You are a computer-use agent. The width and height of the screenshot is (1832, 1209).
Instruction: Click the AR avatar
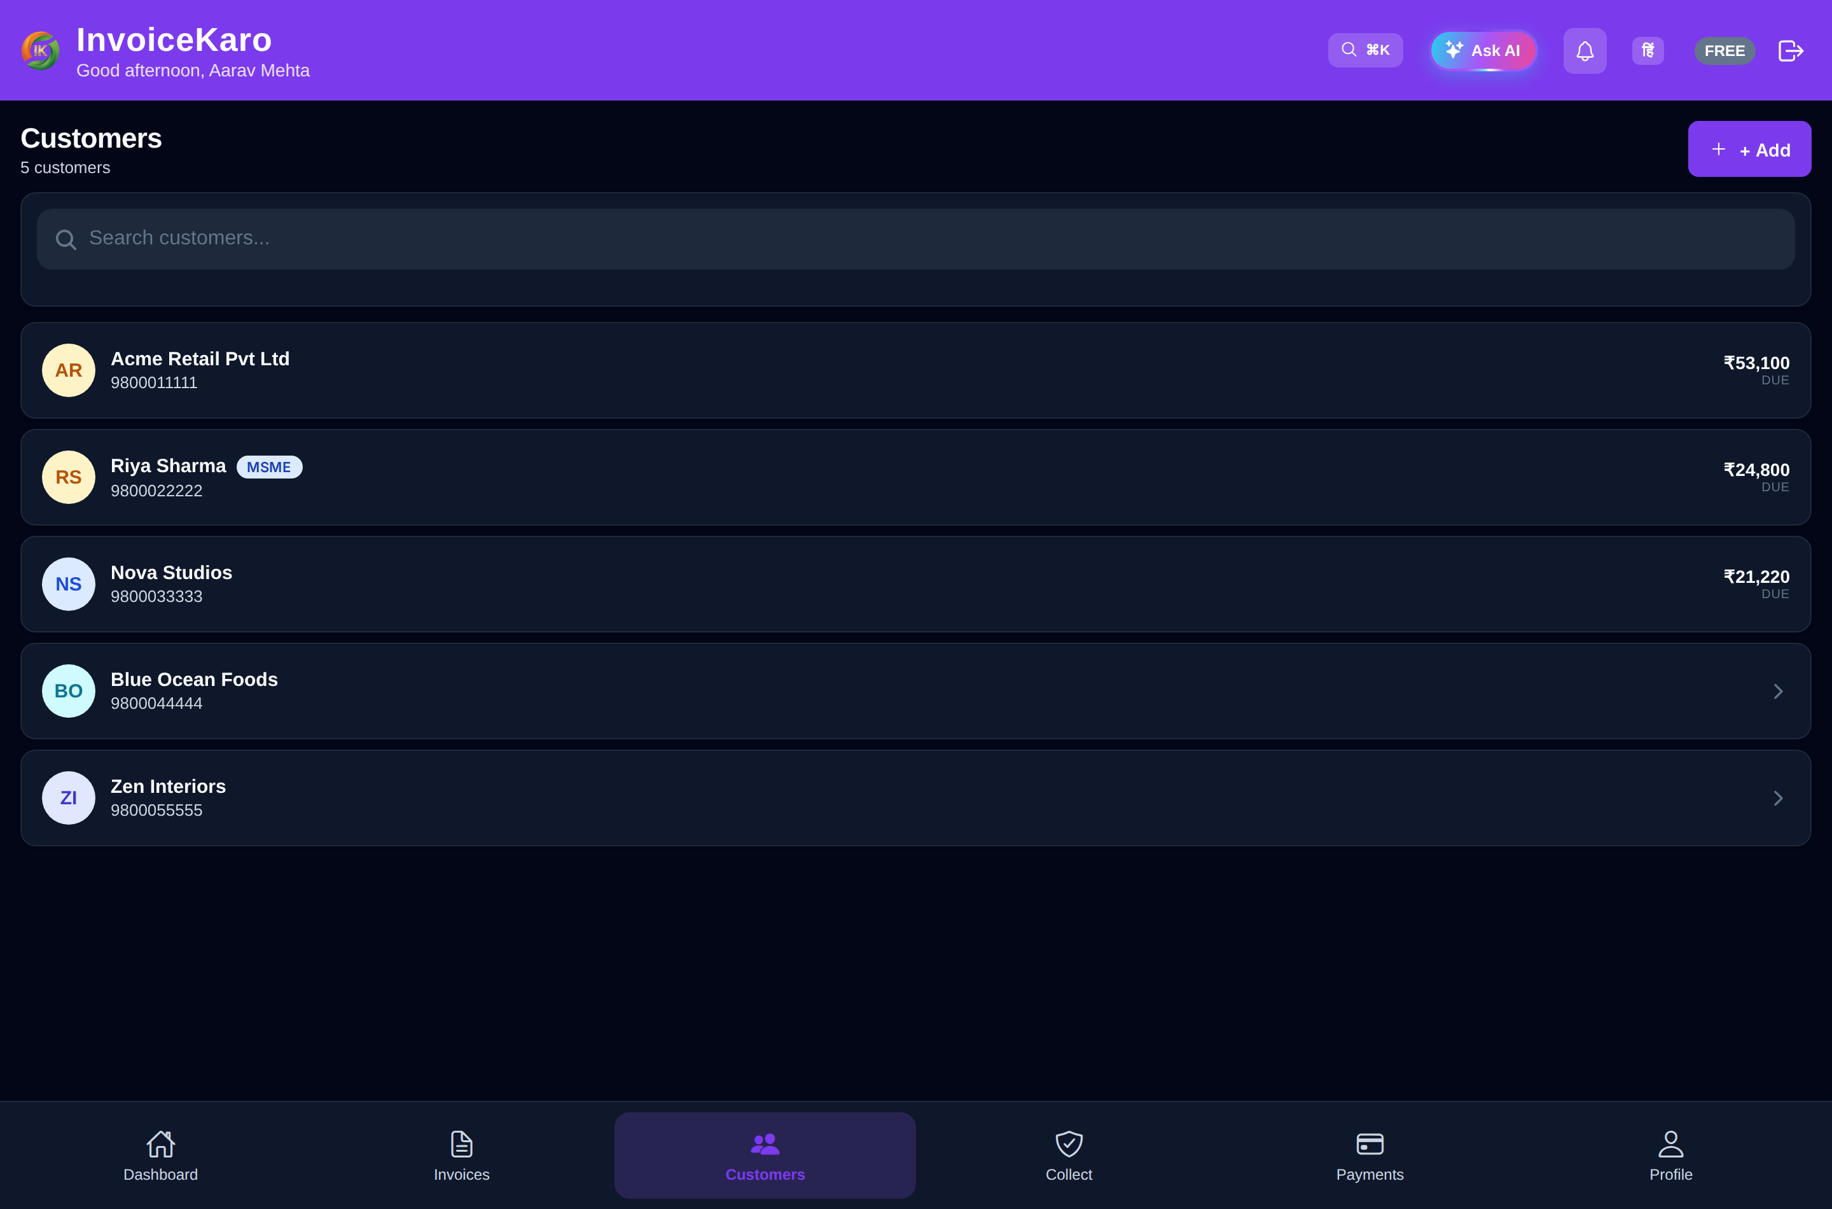[69, 370]
